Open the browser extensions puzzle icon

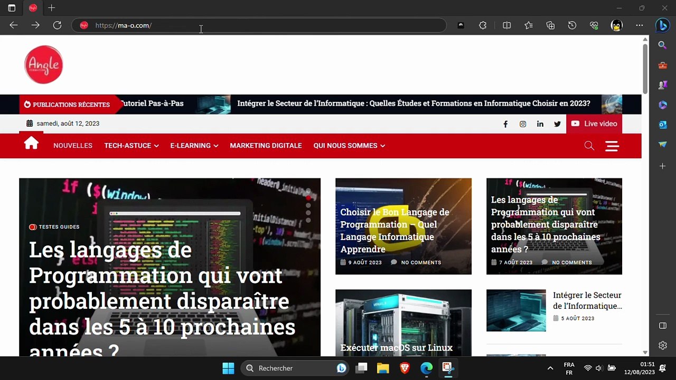pos(483,25)
